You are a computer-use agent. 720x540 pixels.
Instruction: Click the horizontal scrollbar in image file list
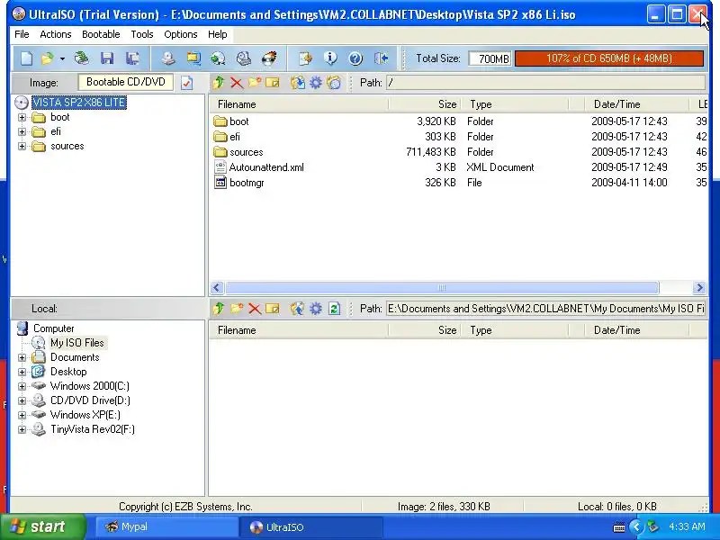pyautogui.click(x=442, y=288)
